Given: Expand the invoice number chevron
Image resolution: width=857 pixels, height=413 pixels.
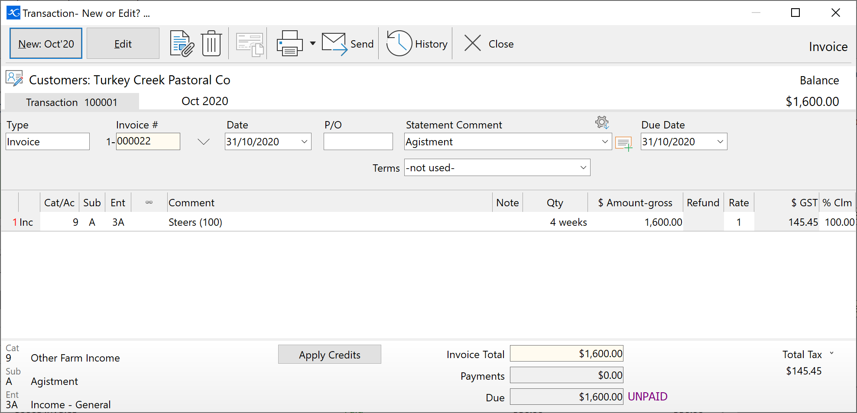Looking at the screenshot, I should [204, 142].
